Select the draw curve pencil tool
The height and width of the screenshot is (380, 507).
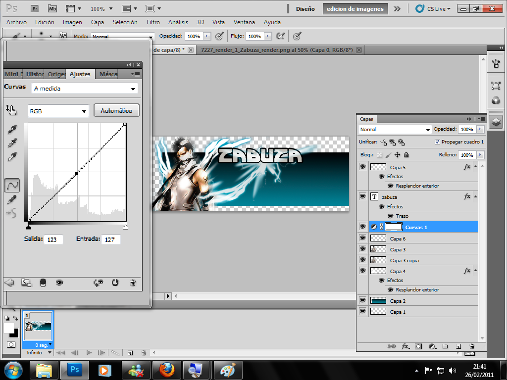12,200
